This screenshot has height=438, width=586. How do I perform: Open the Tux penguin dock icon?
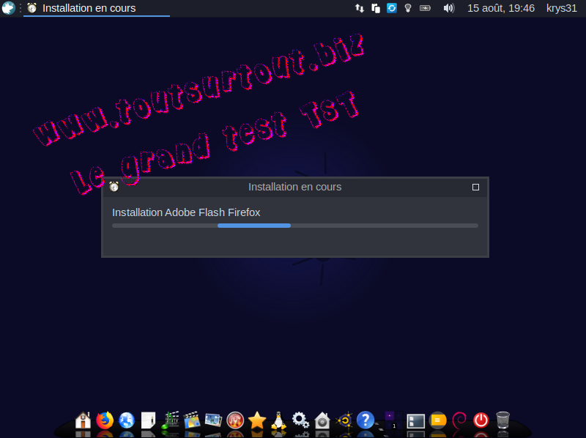278,420
